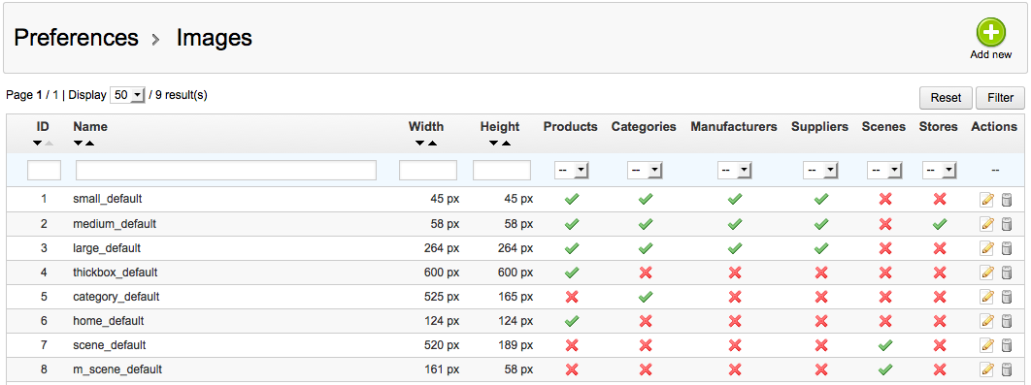Focus the ID filter field
Image resolution: width=1031 pixels, height=385 pixels.
click(x=44, y=171)
